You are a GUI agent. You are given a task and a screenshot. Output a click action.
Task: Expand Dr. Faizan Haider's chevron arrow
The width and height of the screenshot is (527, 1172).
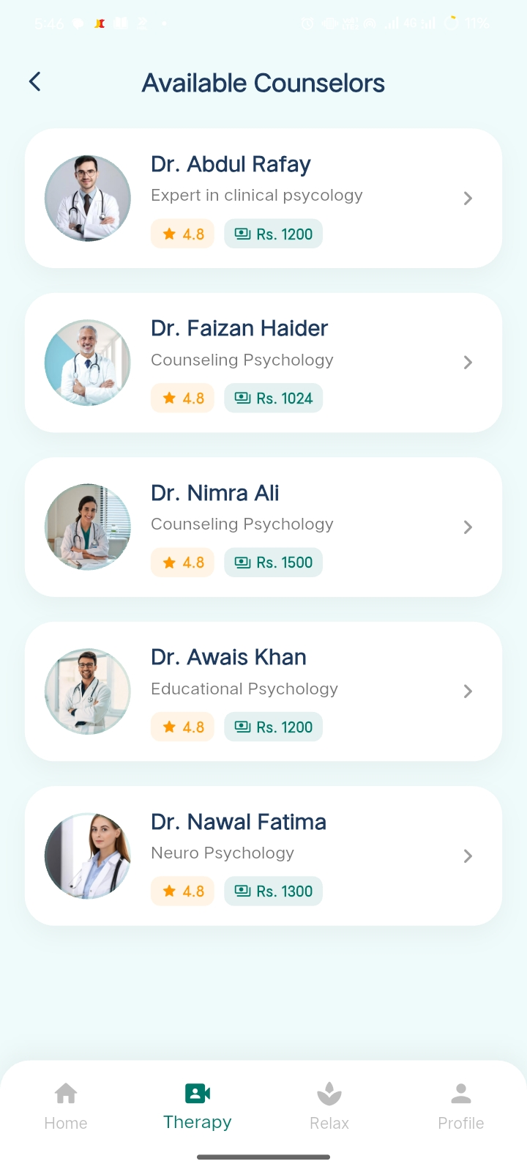[468, 363]
